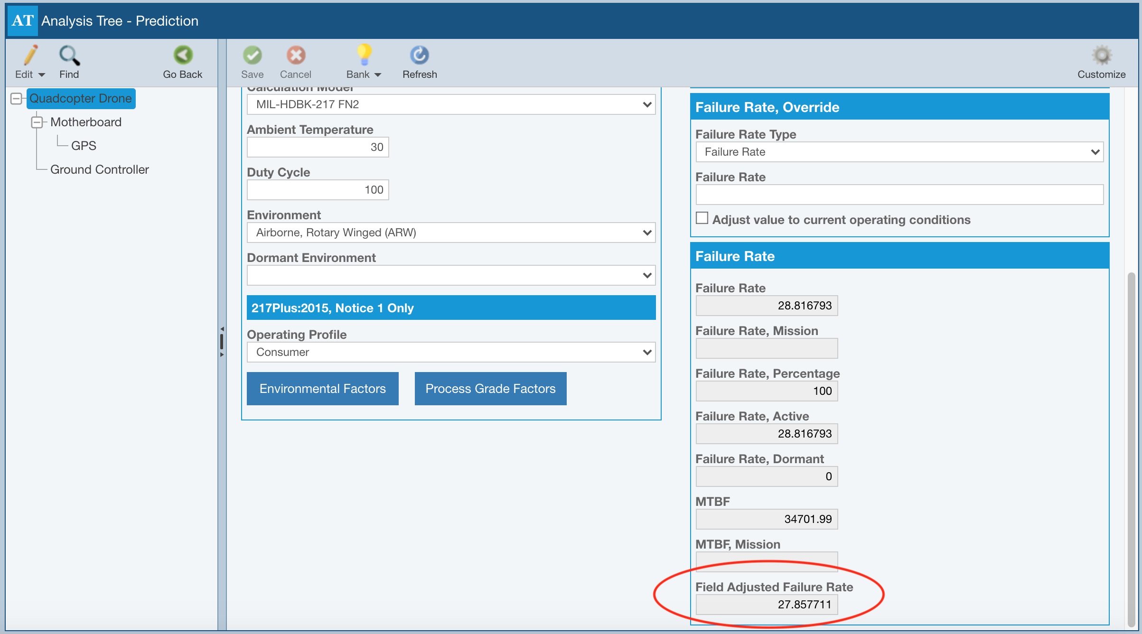Click the Environmental Factors button

[322, 389]
